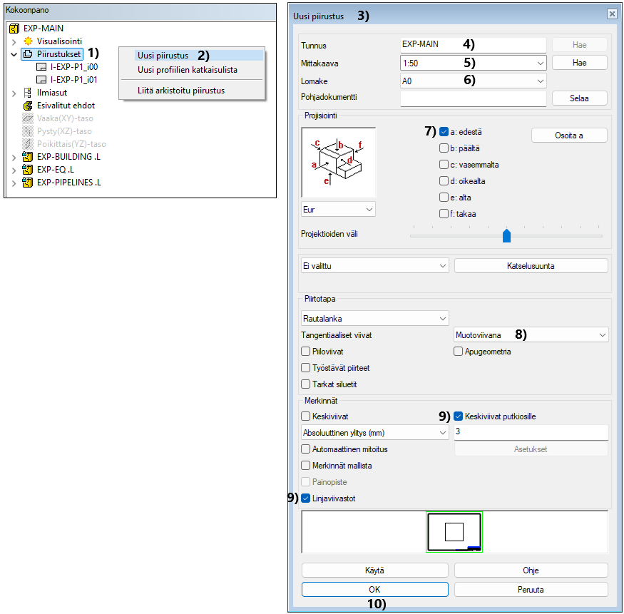The height and width of the screenshot is (614, 624).
Task: Click the Esivalitut ehdot icon
Action: (x=28, y=106)
